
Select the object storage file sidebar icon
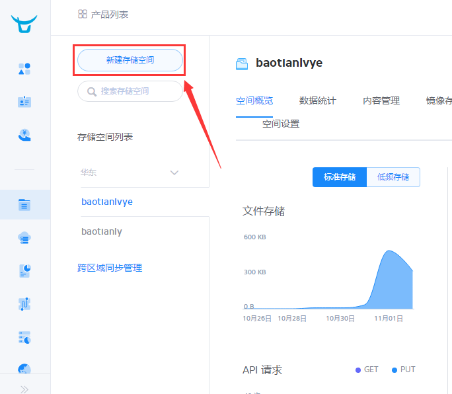[x=24, y=205]
